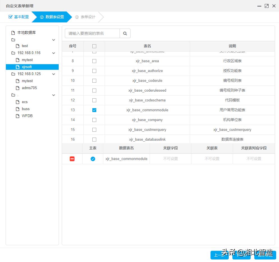
Task: Collapse the 192.168.0.116 server node
Action: [54, 53]
